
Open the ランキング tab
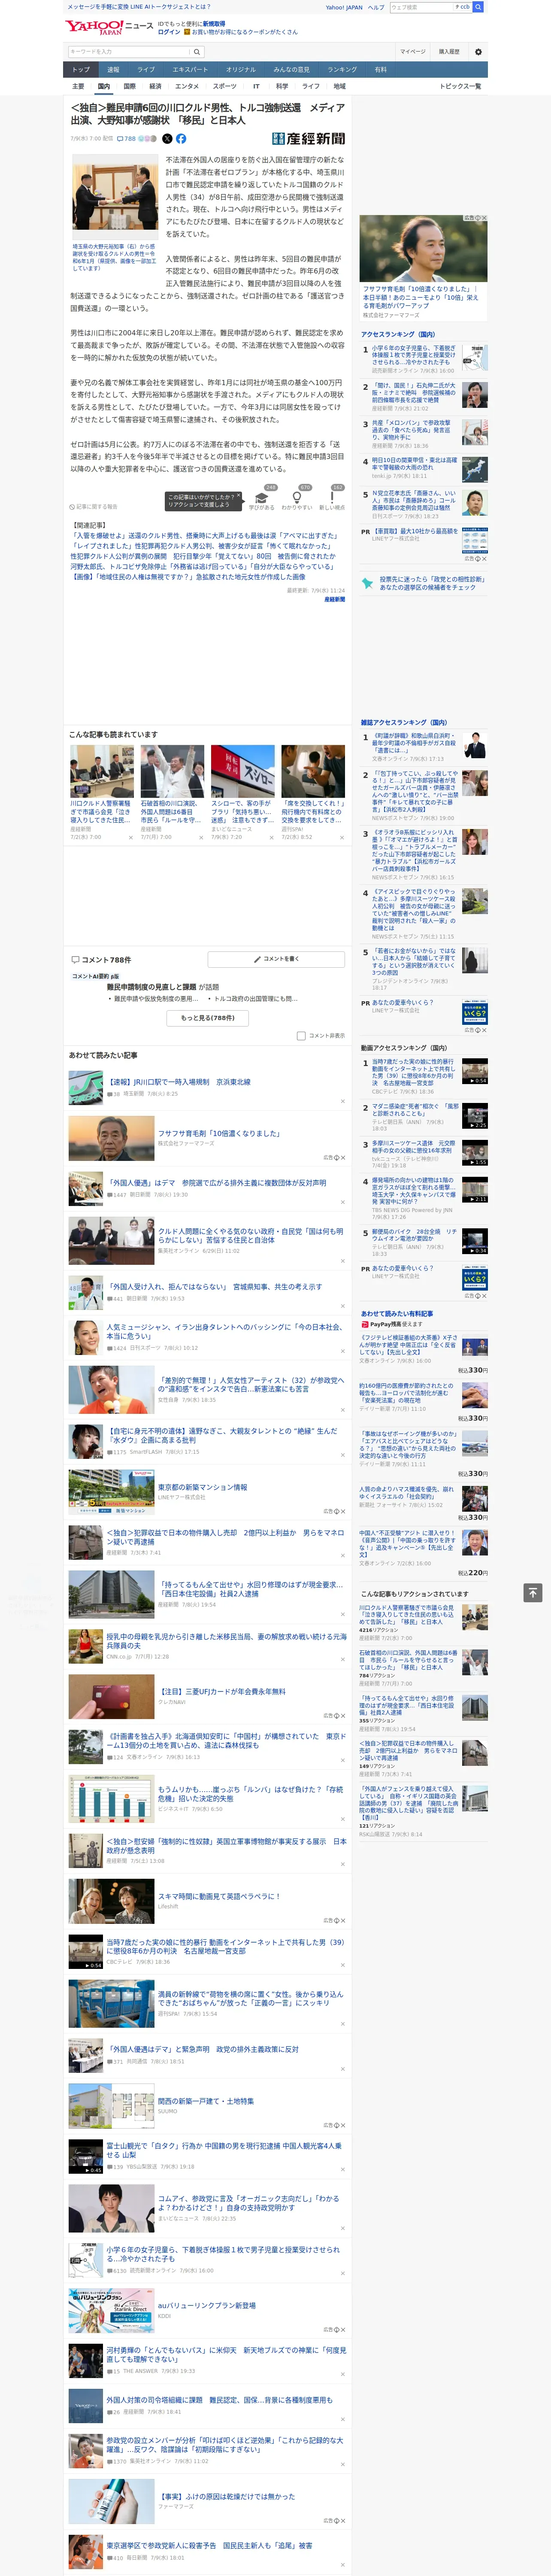point(342,70)
